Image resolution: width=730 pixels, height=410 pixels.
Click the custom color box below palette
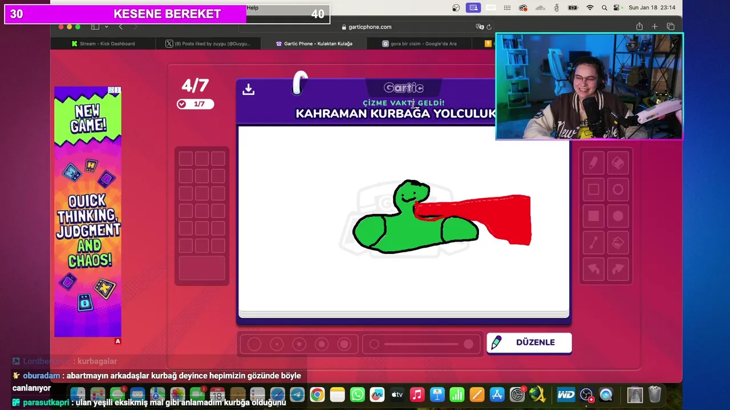[x=202, y=268]
